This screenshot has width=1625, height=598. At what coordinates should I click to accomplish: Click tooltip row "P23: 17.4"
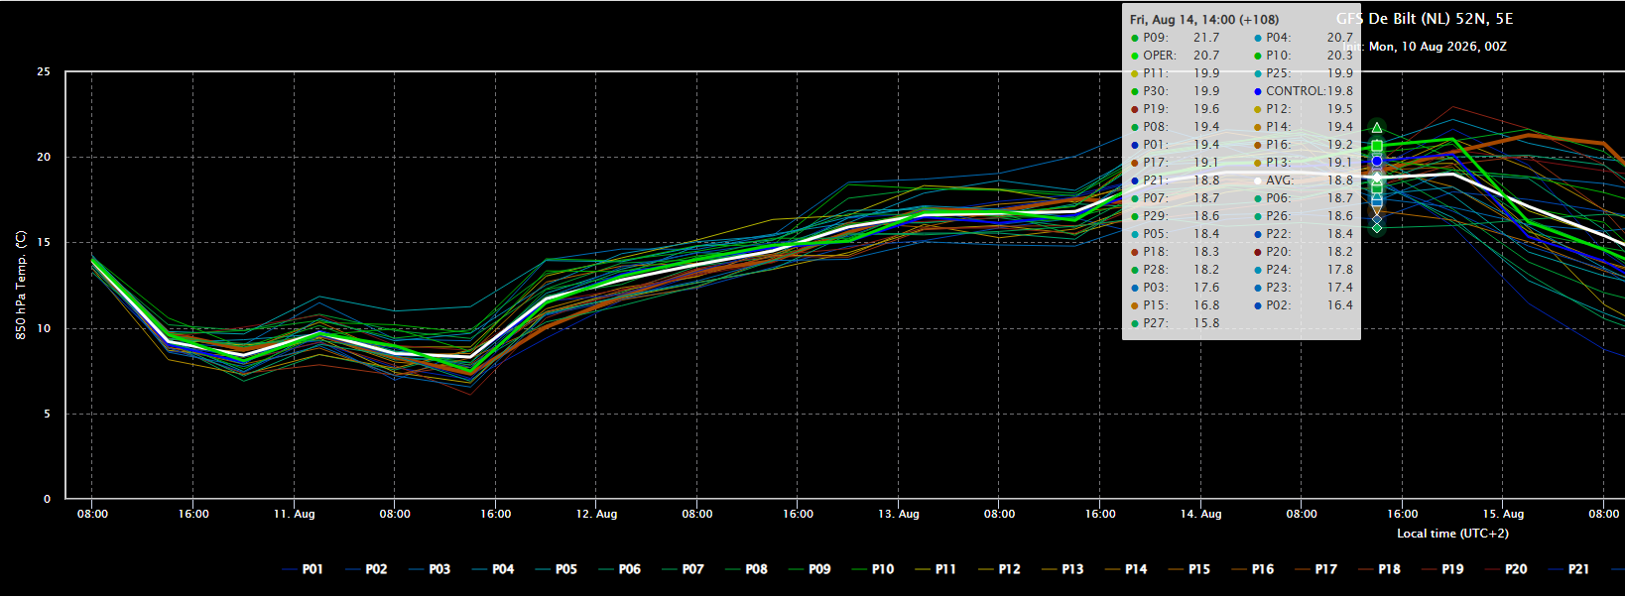point(1304,288)
